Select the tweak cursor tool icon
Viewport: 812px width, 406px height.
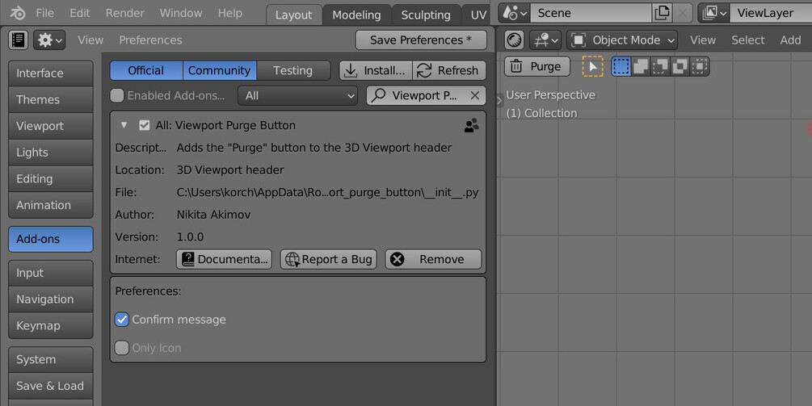[592, 66]
